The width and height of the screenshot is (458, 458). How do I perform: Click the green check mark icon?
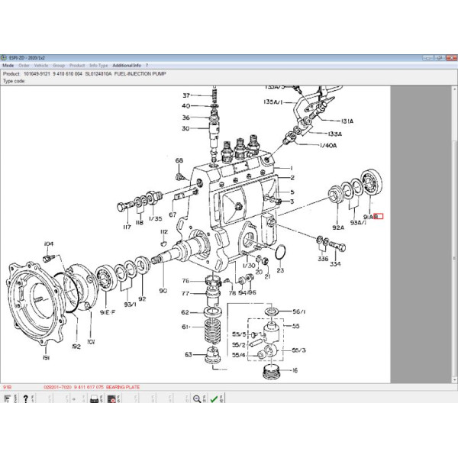(214, 398)
